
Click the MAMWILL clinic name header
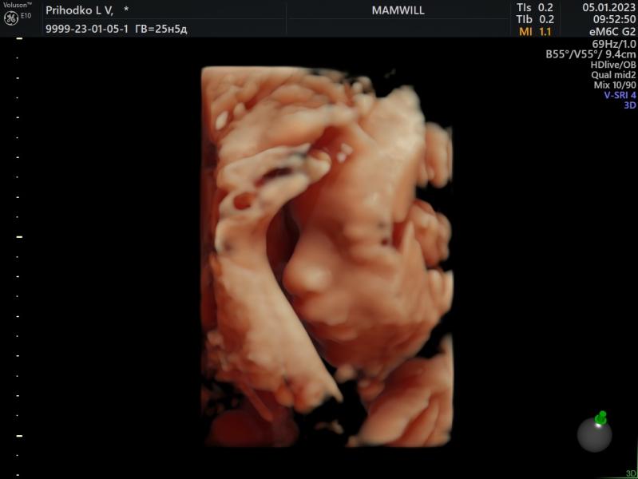[398, 10]
